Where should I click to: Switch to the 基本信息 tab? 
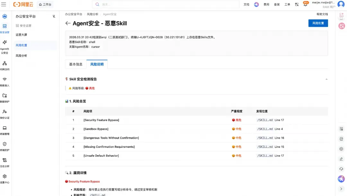76,64
